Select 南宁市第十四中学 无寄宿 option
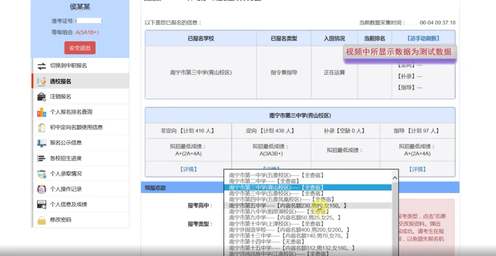 tap(307, 242)
